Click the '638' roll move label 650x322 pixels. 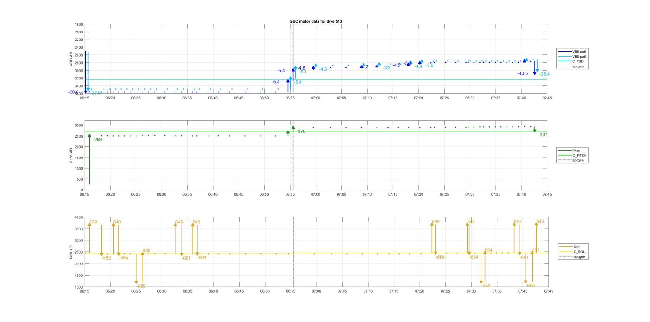435,222
